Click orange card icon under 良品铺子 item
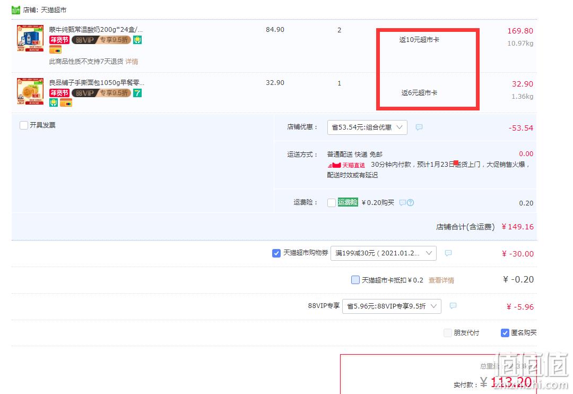 click(66, 102)
